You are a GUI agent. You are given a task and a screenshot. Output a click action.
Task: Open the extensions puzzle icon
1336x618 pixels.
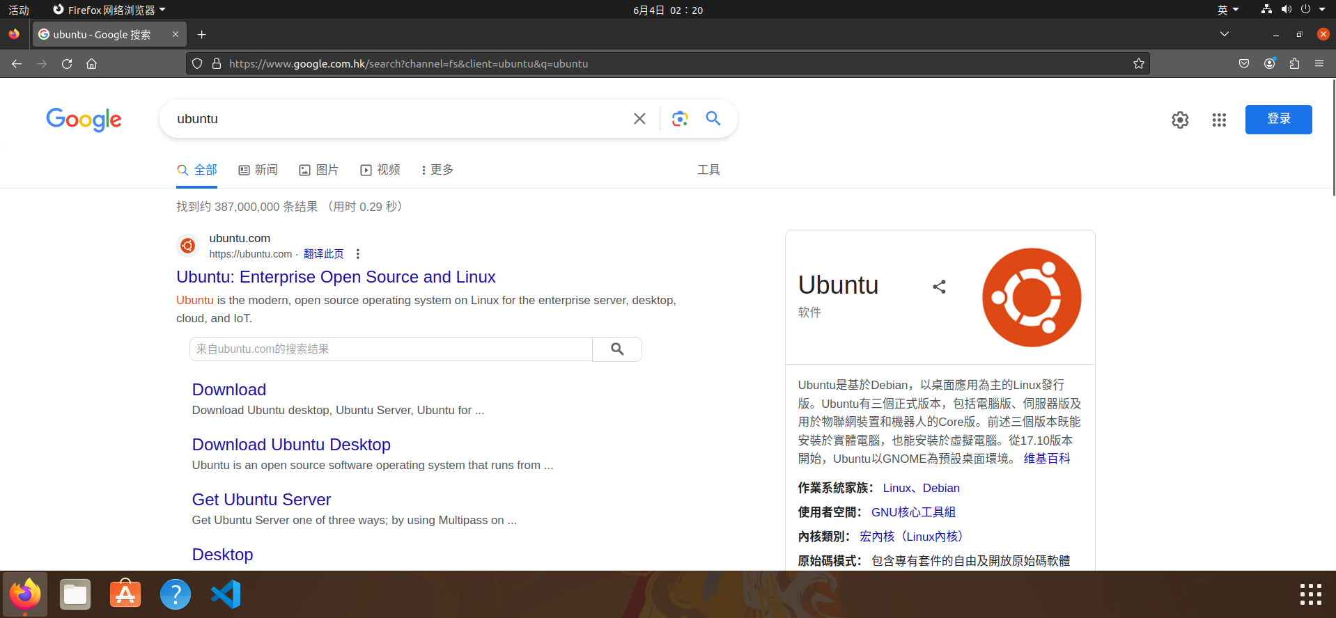(x=1294, y=63)
